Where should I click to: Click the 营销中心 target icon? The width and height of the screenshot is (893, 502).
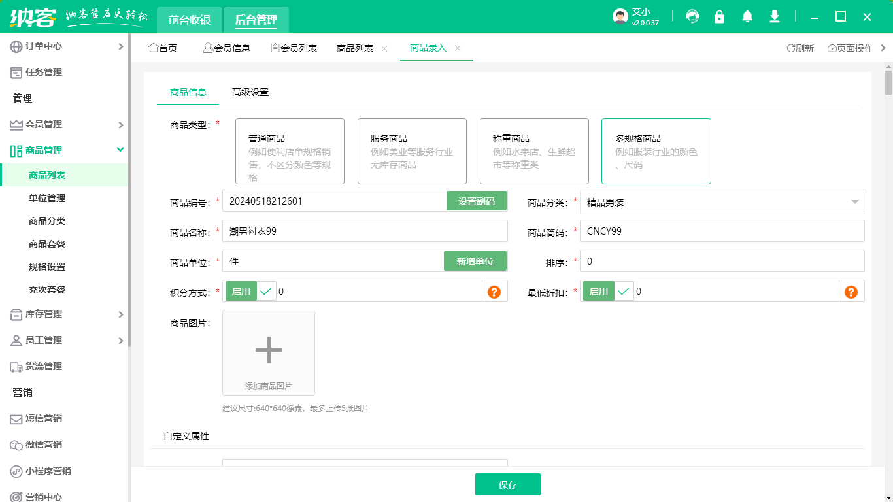click(16, 496)
